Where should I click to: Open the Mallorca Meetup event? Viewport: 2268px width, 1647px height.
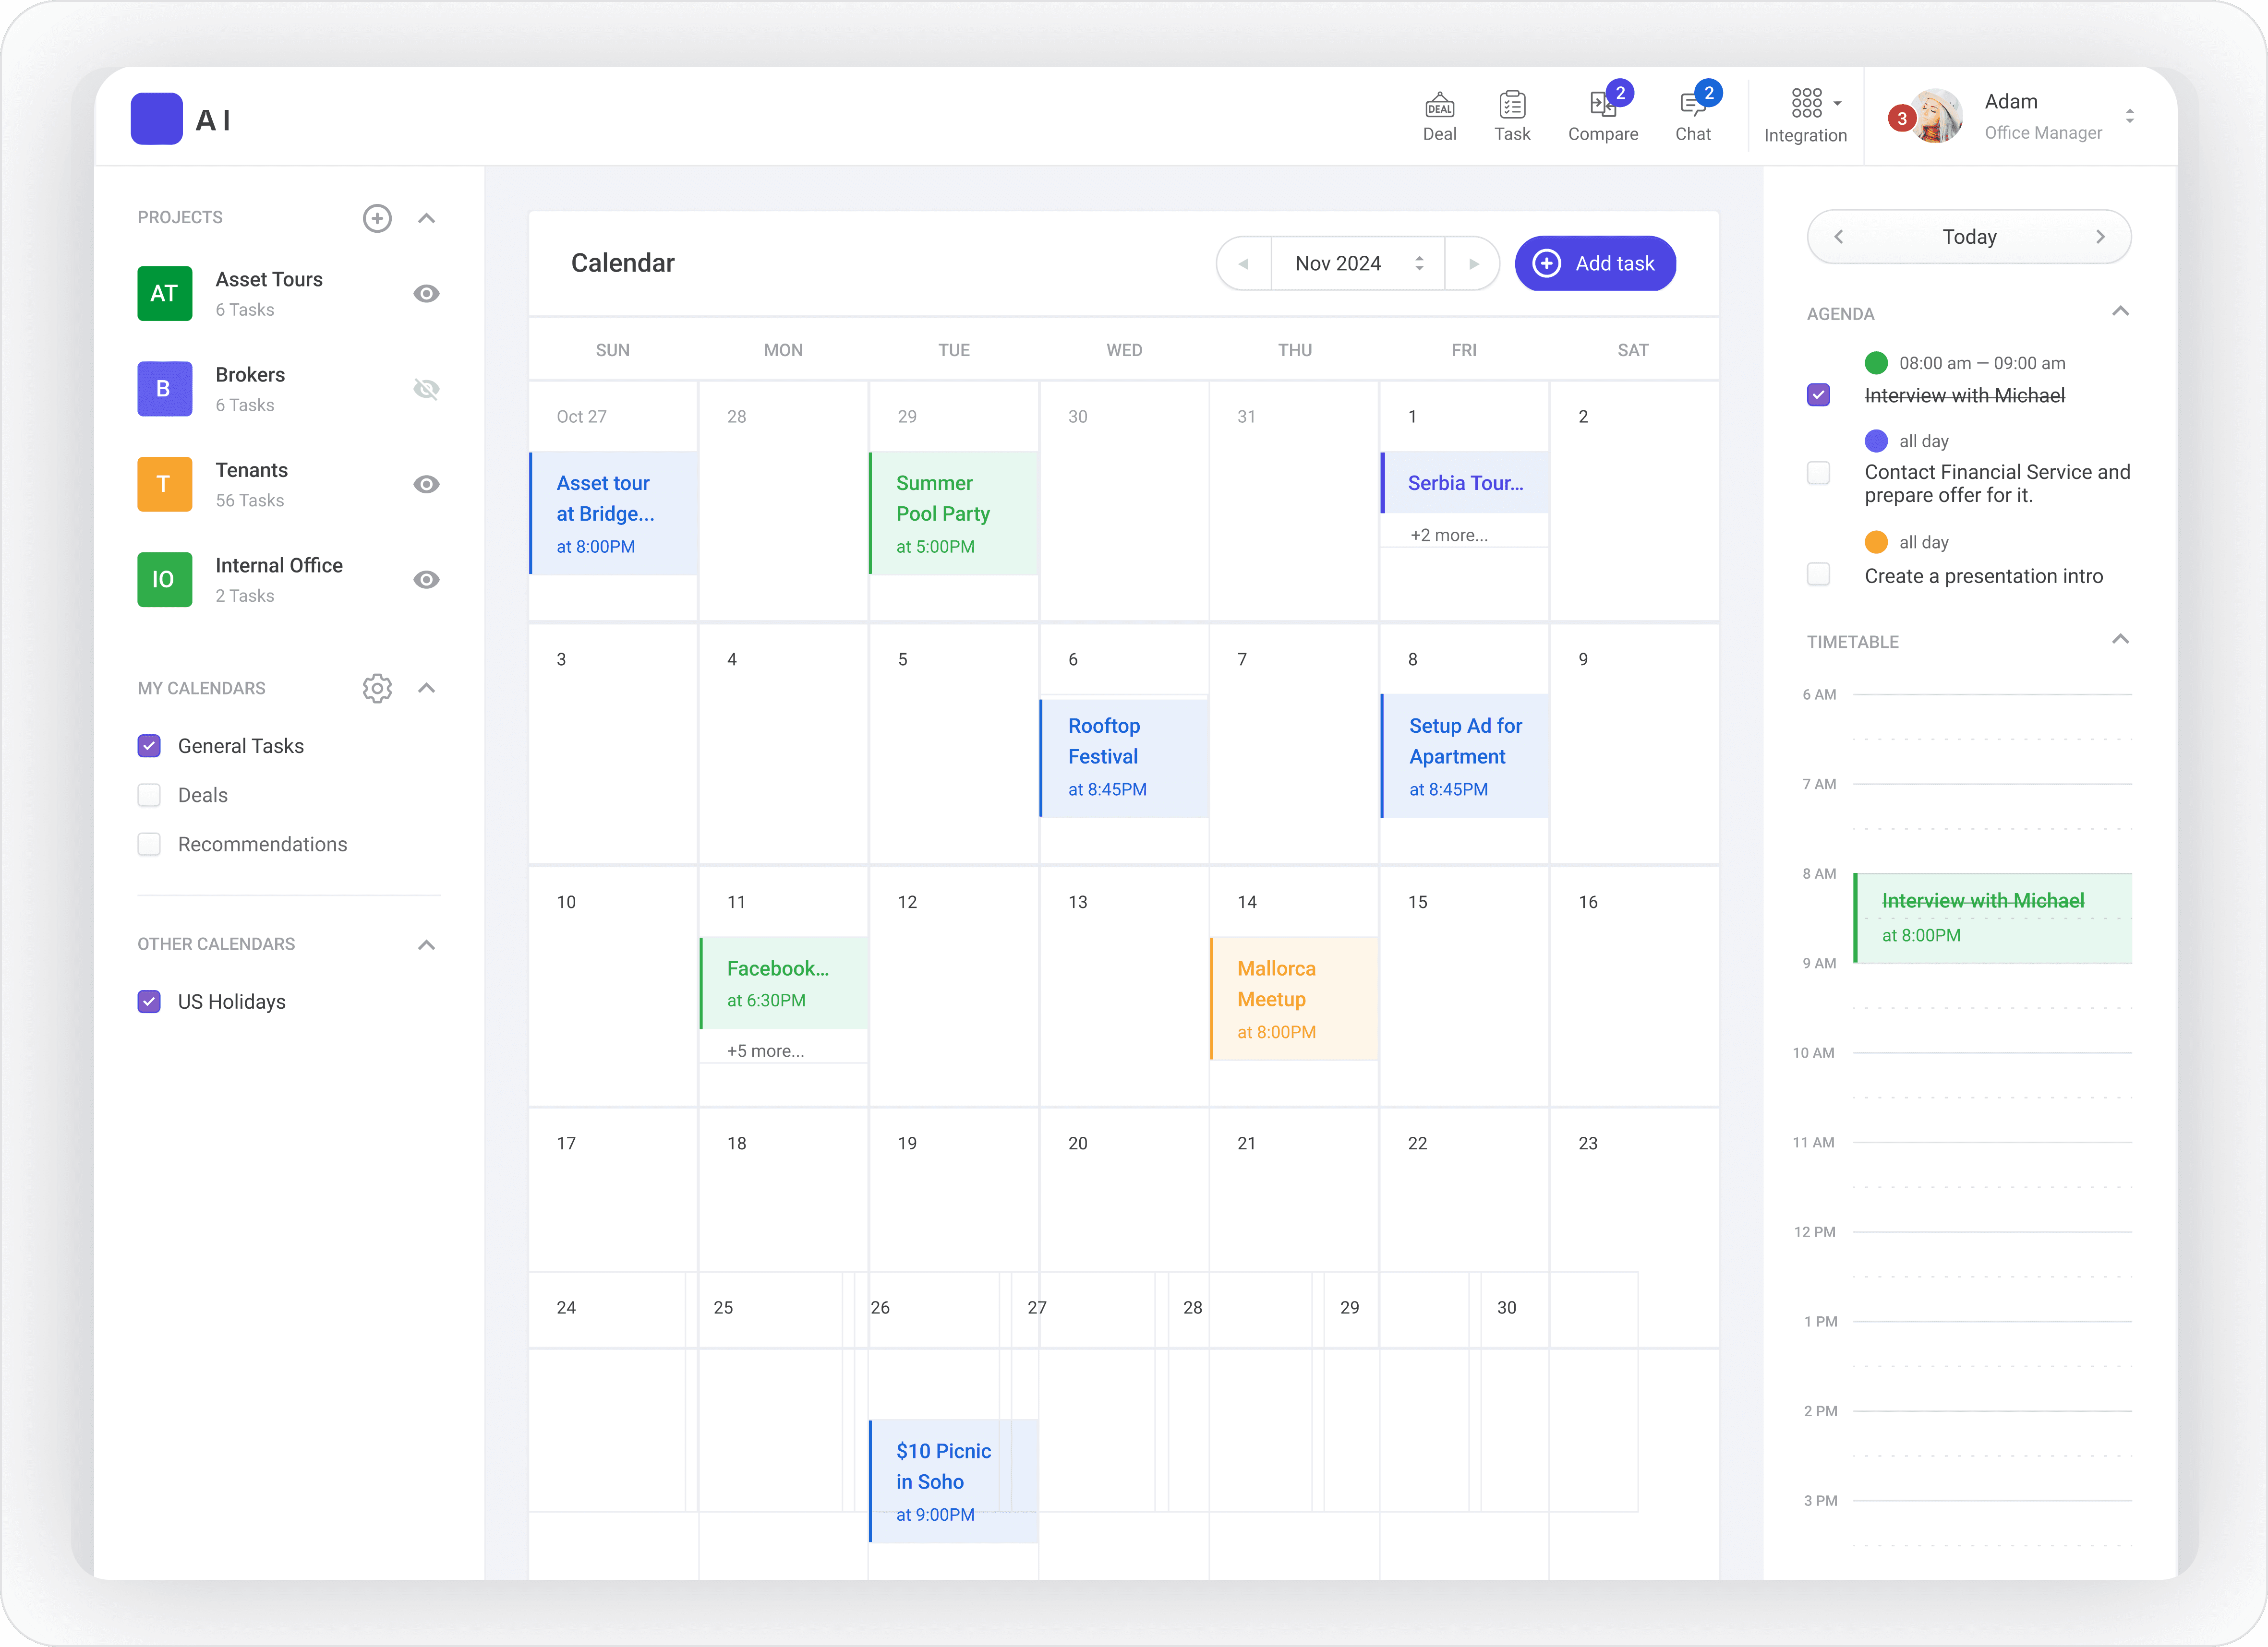coord(1293,998)
